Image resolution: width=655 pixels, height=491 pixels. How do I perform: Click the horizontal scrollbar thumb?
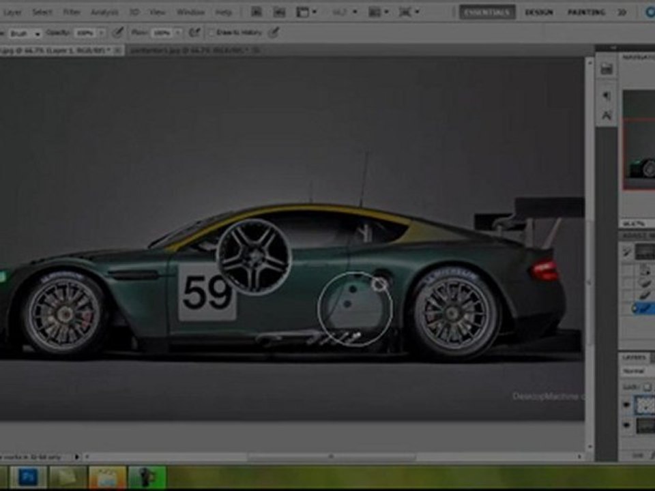tap(332, 457)
